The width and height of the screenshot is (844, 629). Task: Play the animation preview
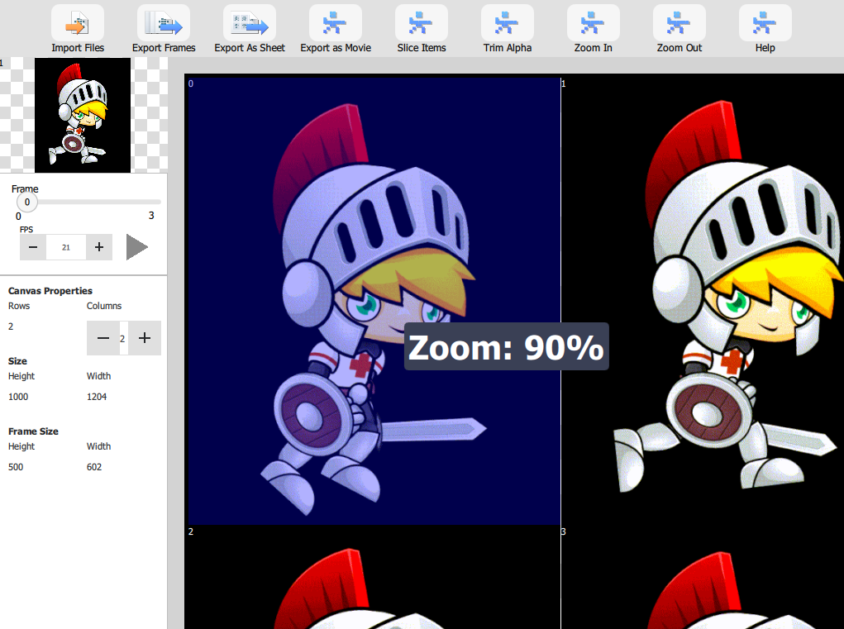136,247
